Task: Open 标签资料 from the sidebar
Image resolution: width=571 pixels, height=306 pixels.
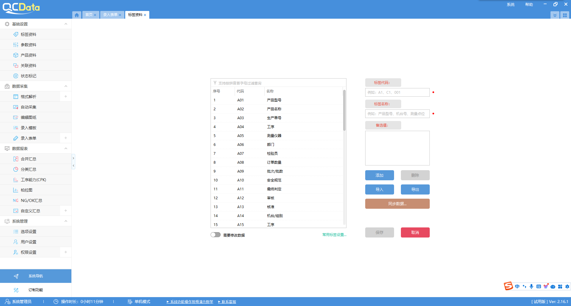Action: tap(29, 34)
